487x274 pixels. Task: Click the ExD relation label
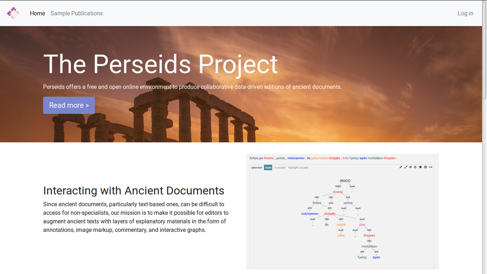[x=348, y=197]
